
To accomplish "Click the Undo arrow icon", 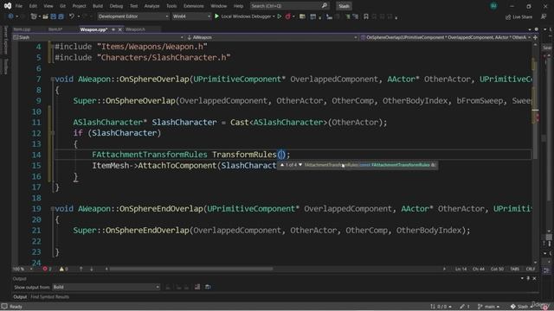I will (x=72, y=16).
